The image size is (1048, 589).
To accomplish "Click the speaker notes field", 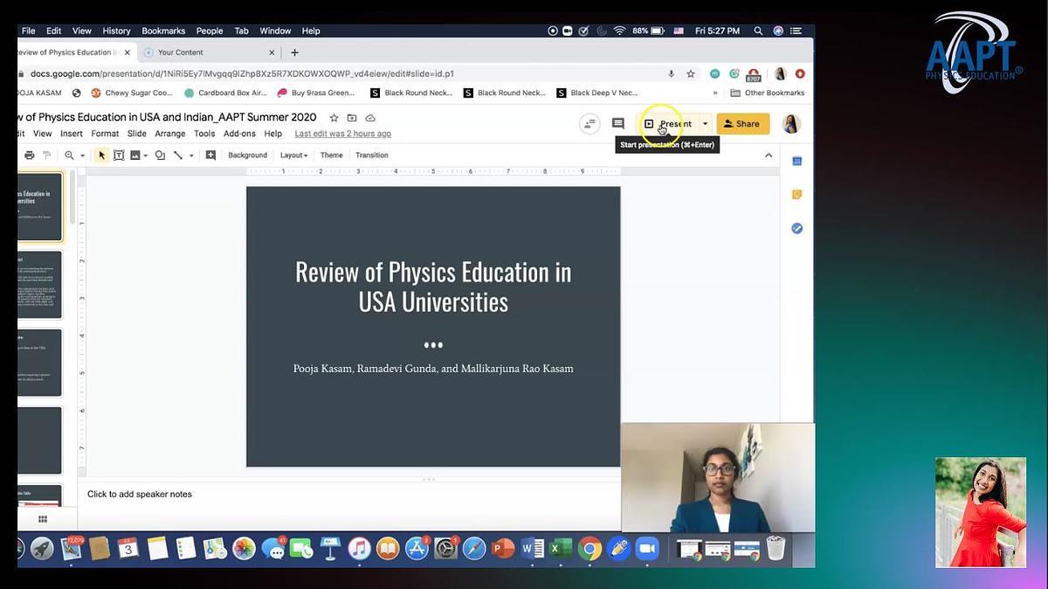I will click(140, 495).
